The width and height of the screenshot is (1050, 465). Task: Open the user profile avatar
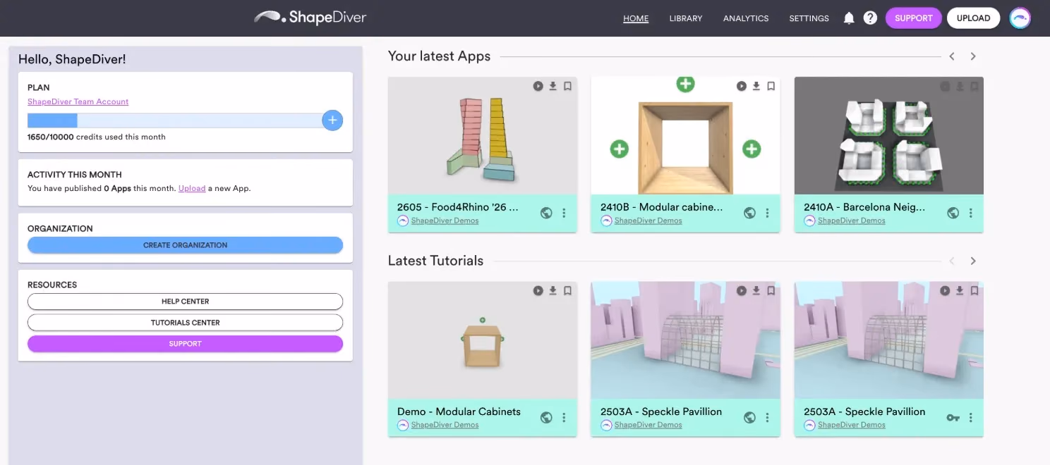point(1020,18)
